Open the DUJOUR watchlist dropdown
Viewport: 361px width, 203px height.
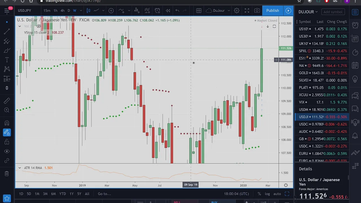click(308, 12)
